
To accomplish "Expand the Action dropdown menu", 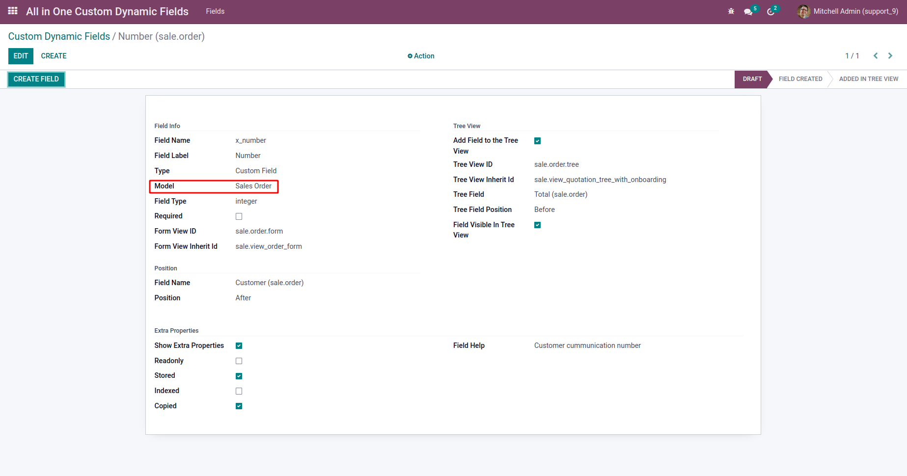I will [x=424, y=56].
